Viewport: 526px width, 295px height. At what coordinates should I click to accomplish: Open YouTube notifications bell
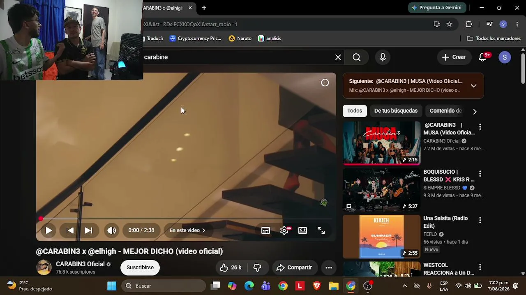pos(483,57)
